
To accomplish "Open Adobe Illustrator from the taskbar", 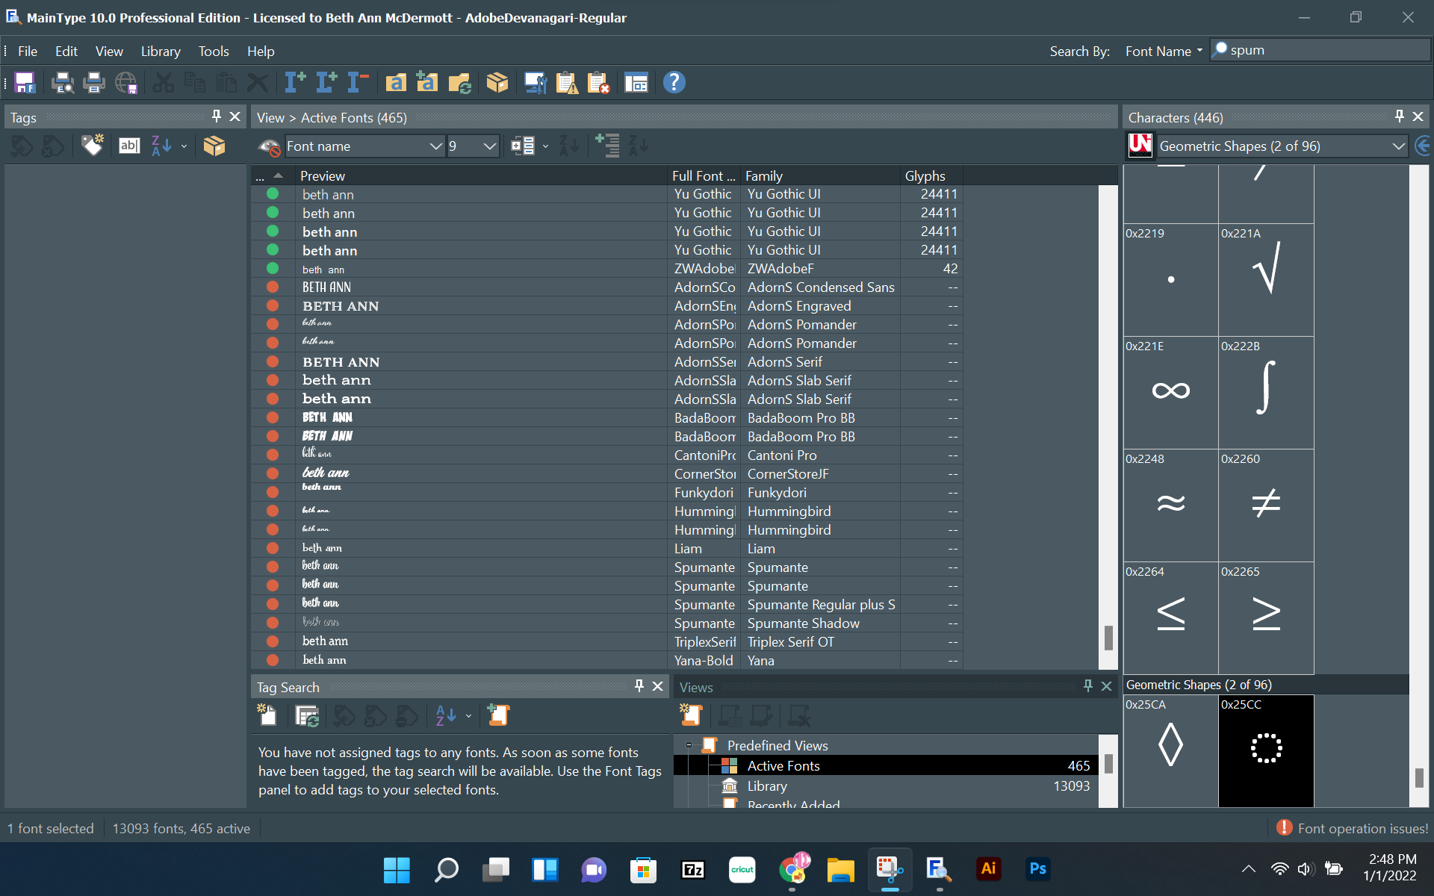I will coord(988,868).
